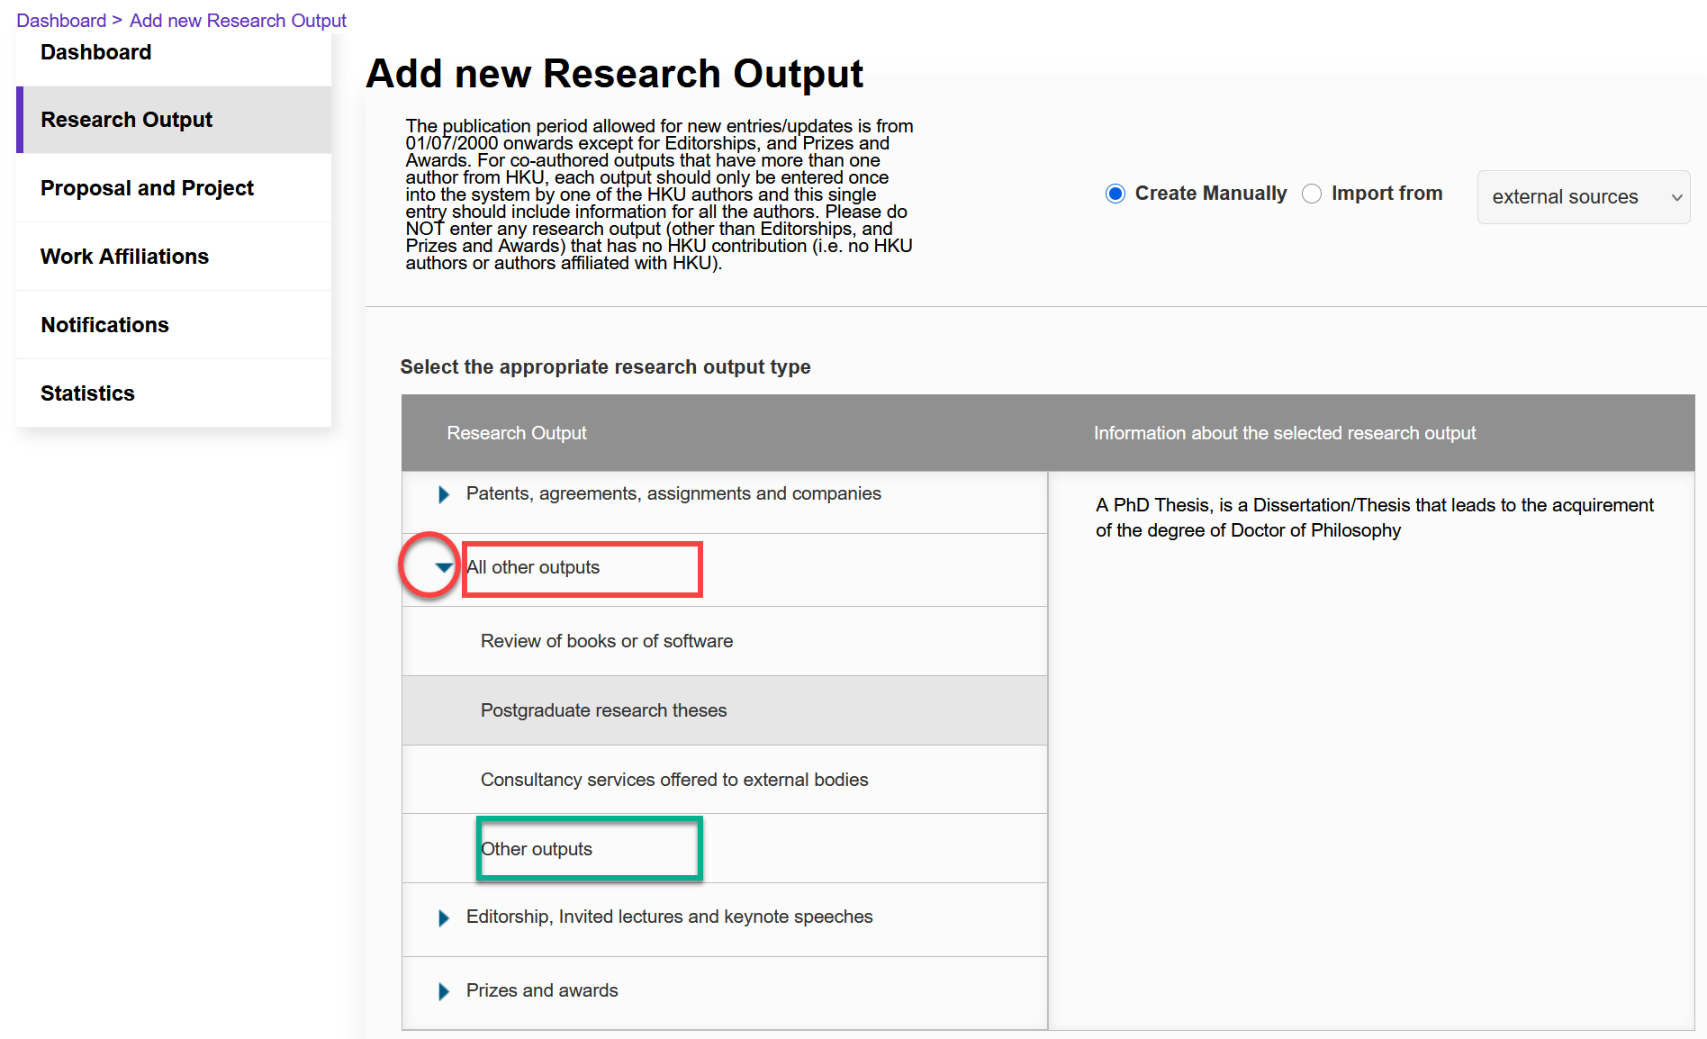Click the Research Output column header
Viewport: 1707px width, 1039px height.
pyautogui.click(x=517, y=433)
